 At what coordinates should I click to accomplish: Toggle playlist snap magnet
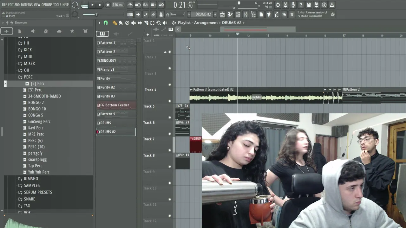click(x=106, y=23)
